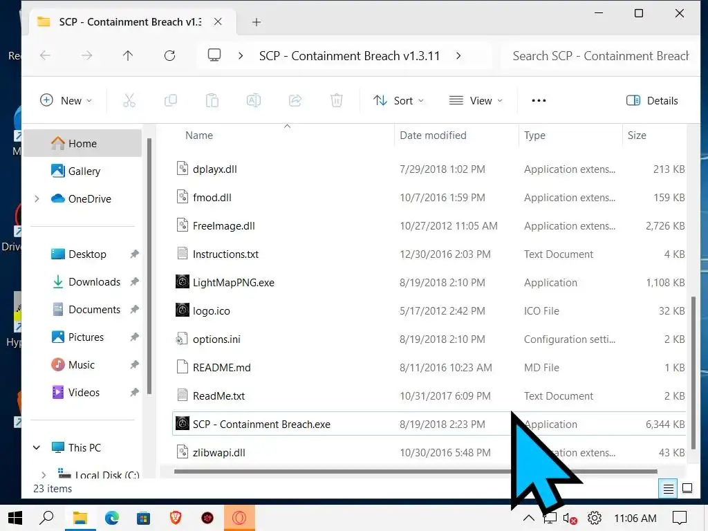Switch to large thumbnails view icon
This screenshot has height=531, width=708.
[x=687, y=489]
